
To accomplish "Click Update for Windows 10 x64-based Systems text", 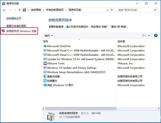I will (81, 59).
